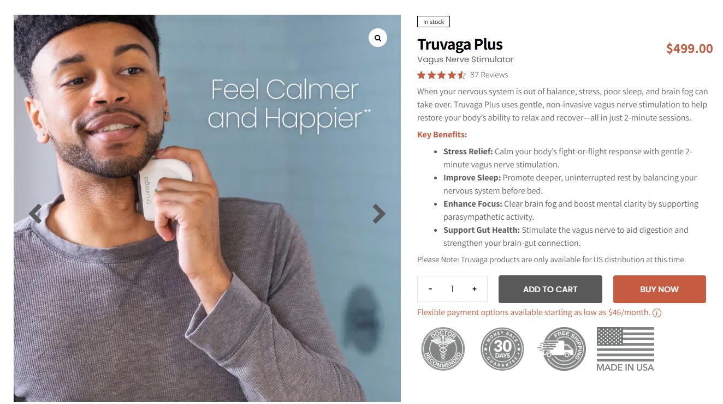Screen dimensions: 723x404
Task: Click the 30 Days Money Back badge
Action: point(502,349)
